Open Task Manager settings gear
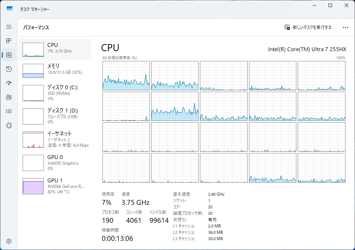The width and height of the screenshot is (355, 250). coord(9,241)
